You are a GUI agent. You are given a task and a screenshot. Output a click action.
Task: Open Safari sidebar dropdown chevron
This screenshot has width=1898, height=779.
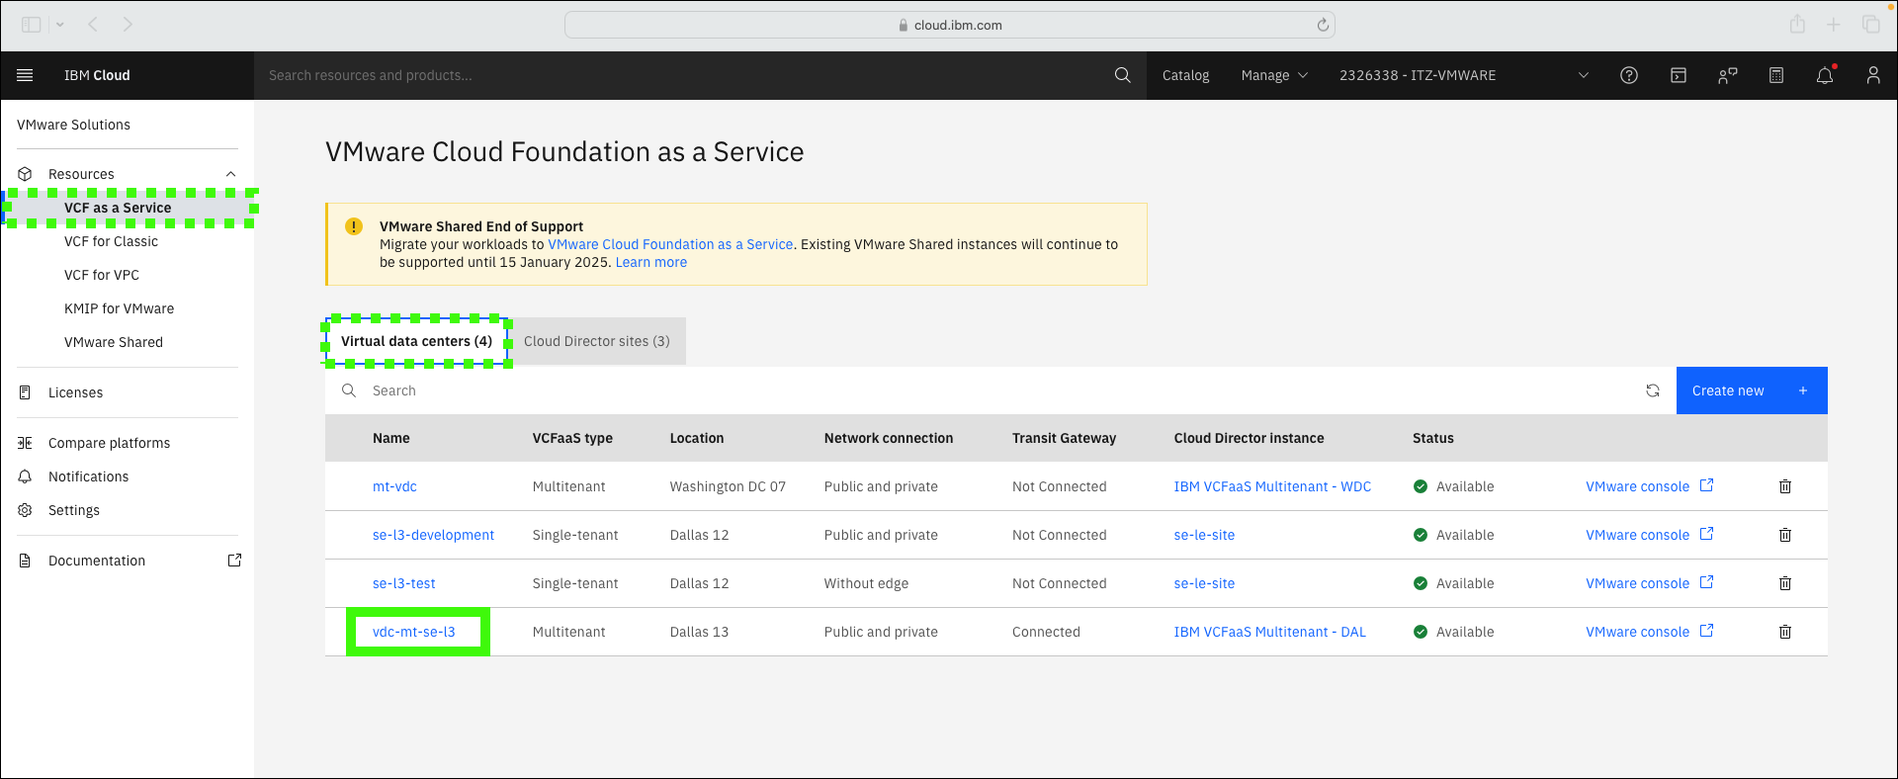click(x=59, y=25)
